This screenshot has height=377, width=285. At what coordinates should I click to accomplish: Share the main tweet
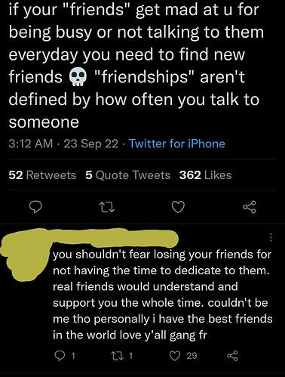250,207
